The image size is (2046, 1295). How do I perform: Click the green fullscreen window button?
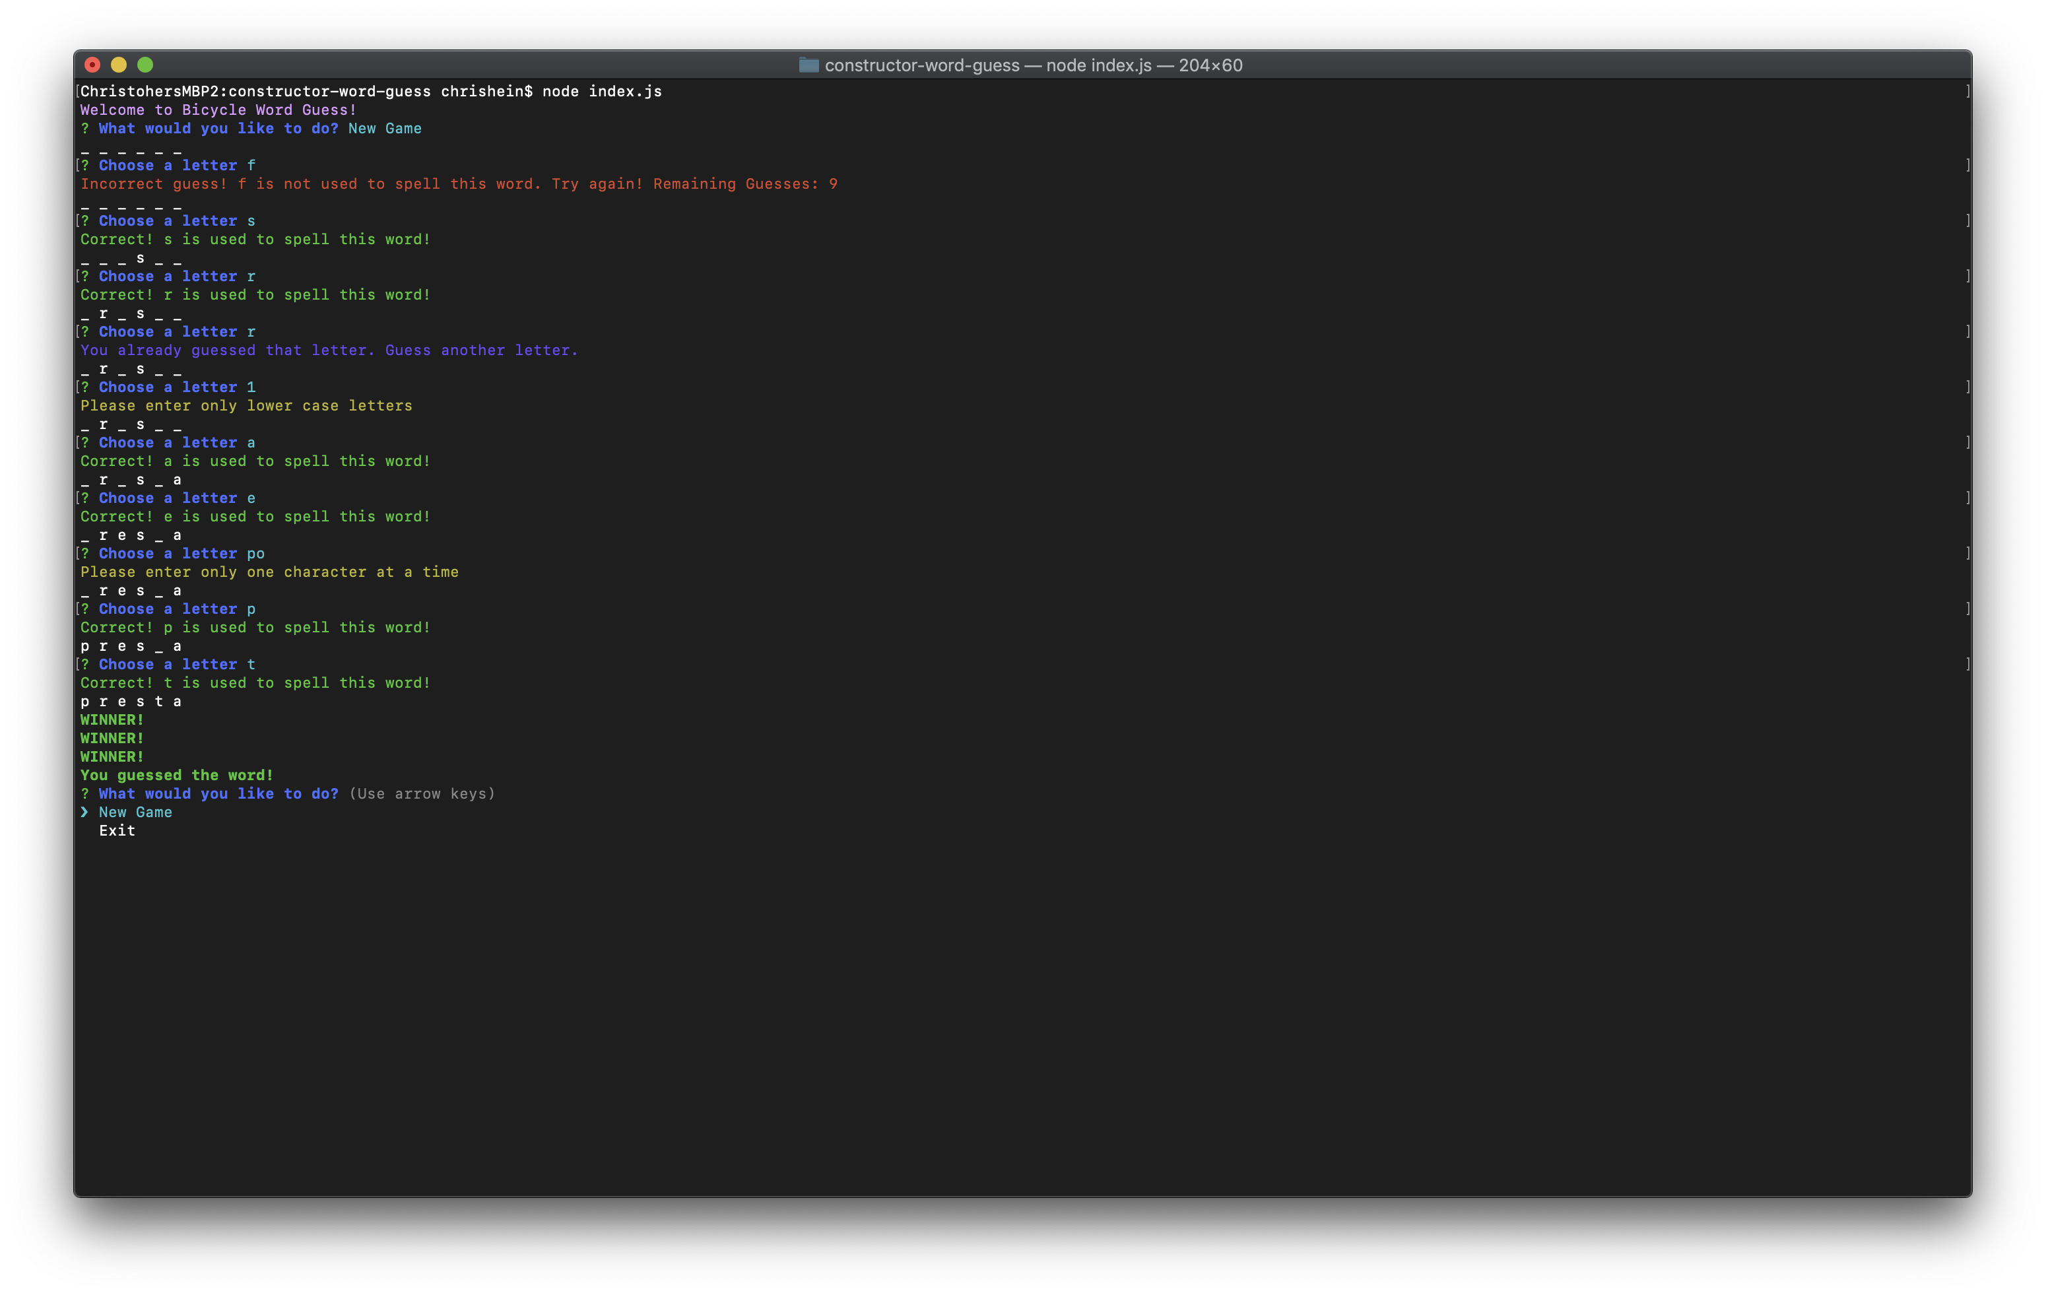coord(145,65)
